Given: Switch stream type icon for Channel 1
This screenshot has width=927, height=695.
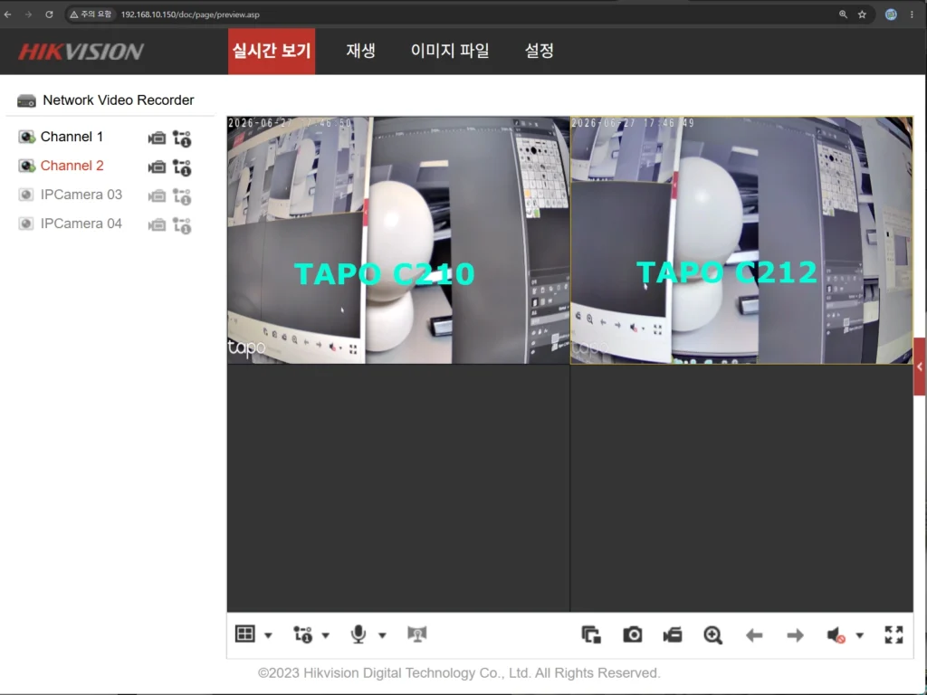Looking at the screenshot, I should click(181, 138).
